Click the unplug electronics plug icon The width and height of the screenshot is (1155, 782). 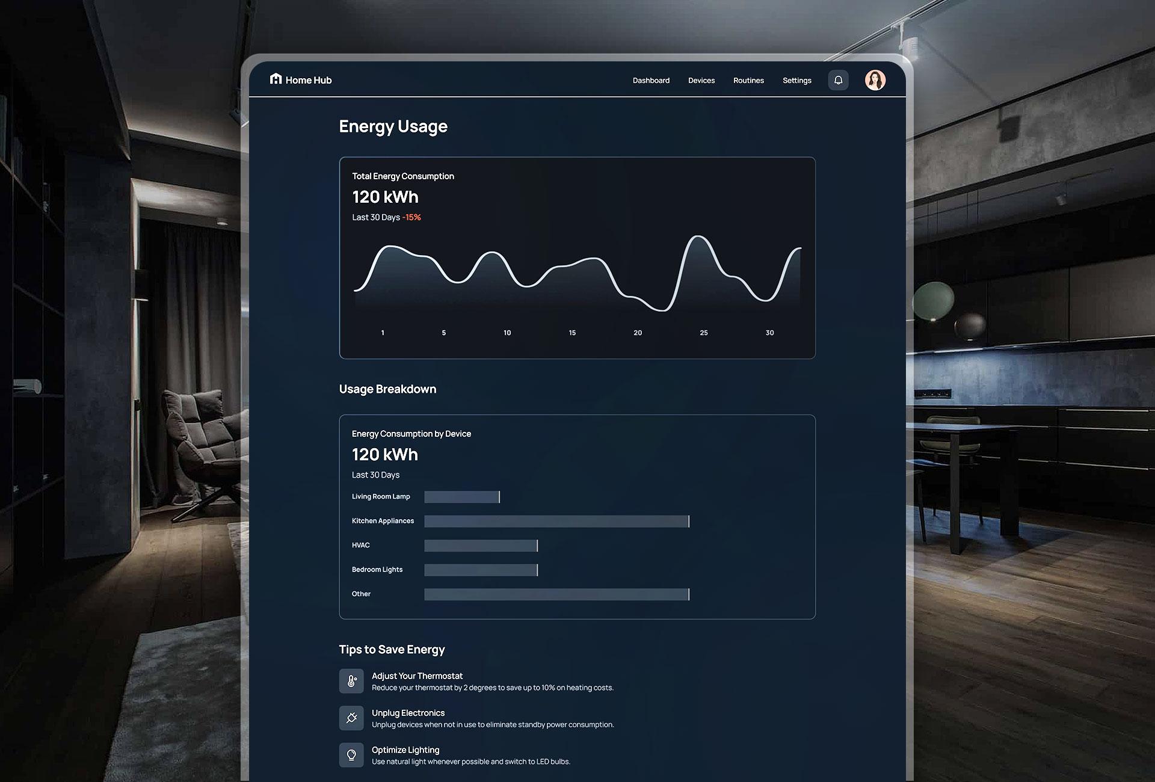click(x=351, y=718)
